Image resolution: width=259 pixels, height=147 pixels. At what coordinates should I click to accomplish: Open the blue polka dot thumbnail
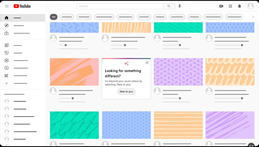pyautogui.click(x=126, y=125)
